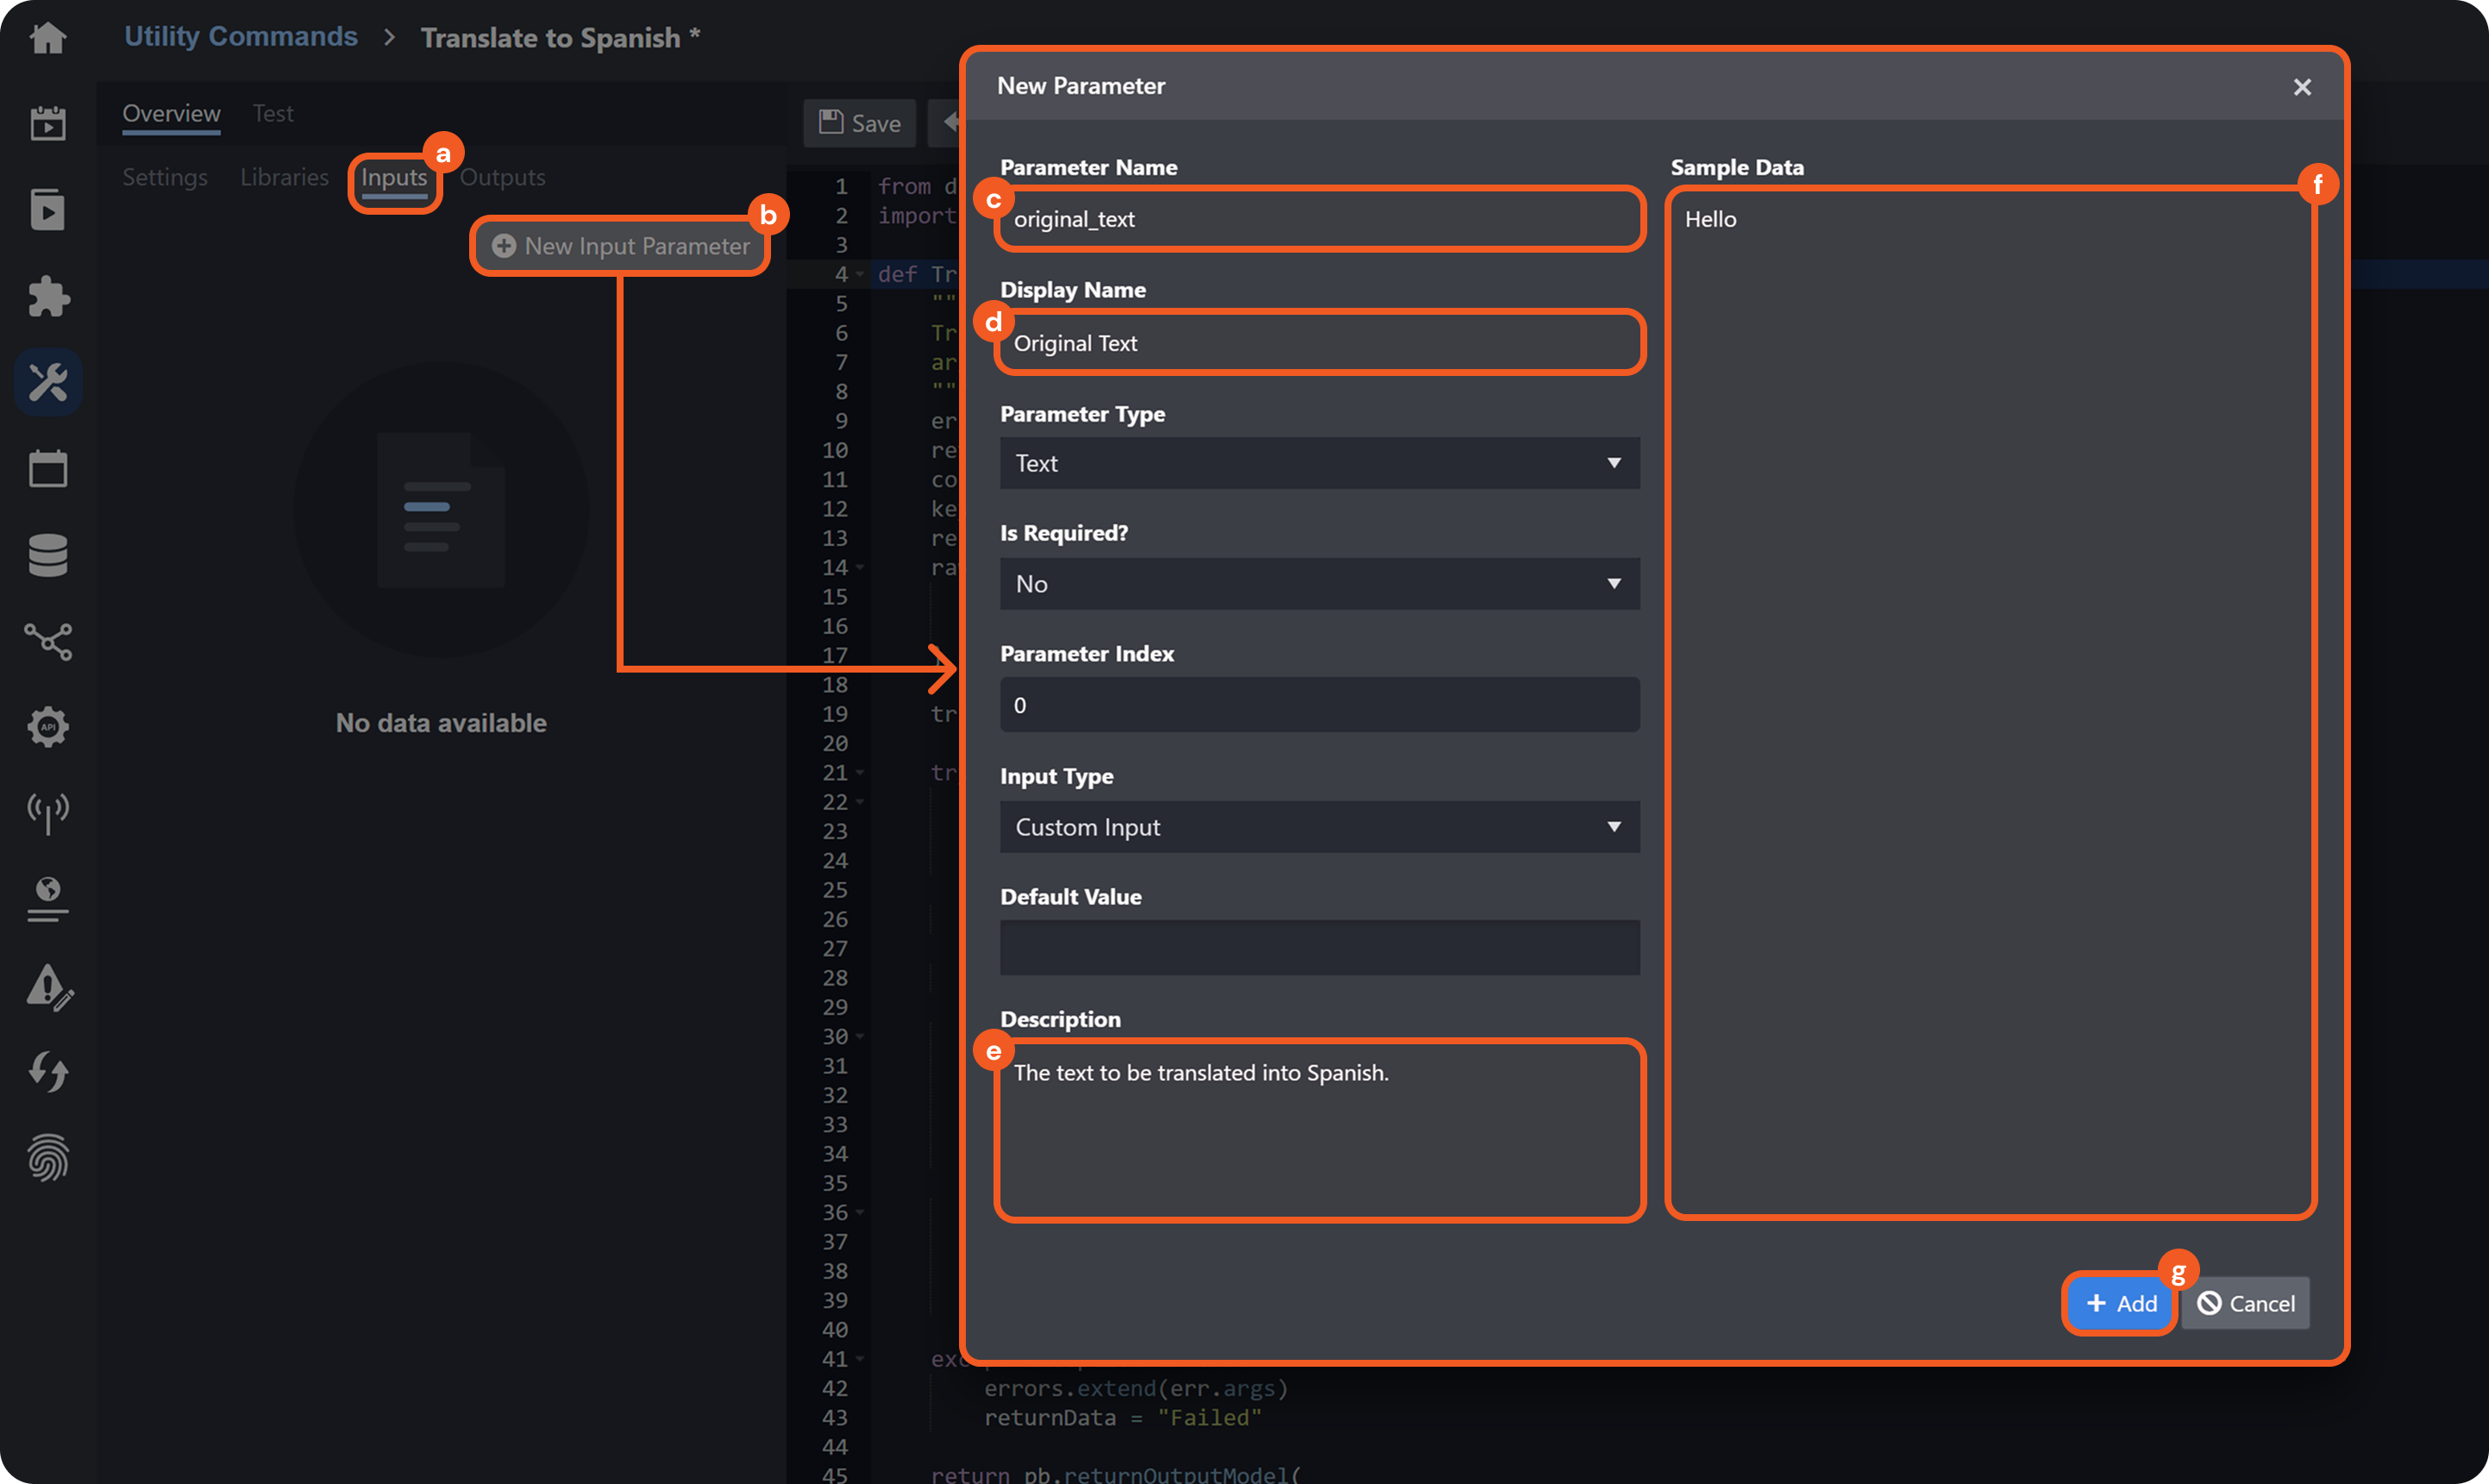The height and width of the screenshot is (1484, 2489).
Task: Open the share nodes workflow icon
Action: coord(47,641)
